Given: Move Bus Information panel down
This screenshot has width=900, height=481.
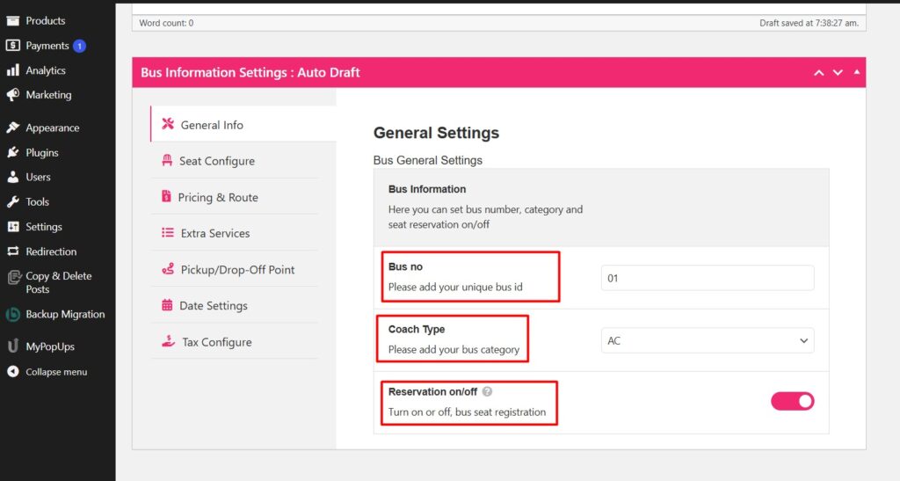Looking at the screenshot, I should tap(838, 72).
